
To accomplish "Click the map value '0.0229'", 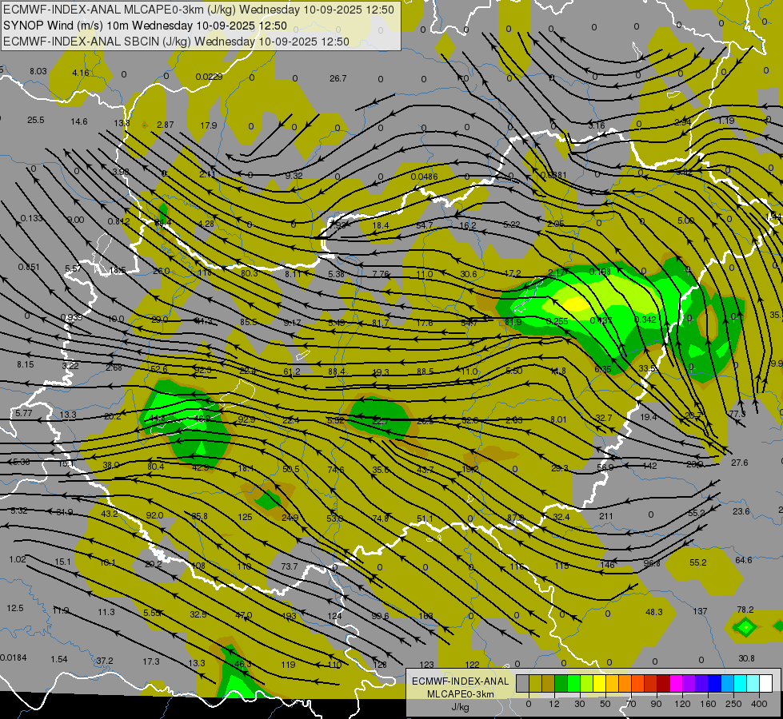I will click(x=209, y=77).
